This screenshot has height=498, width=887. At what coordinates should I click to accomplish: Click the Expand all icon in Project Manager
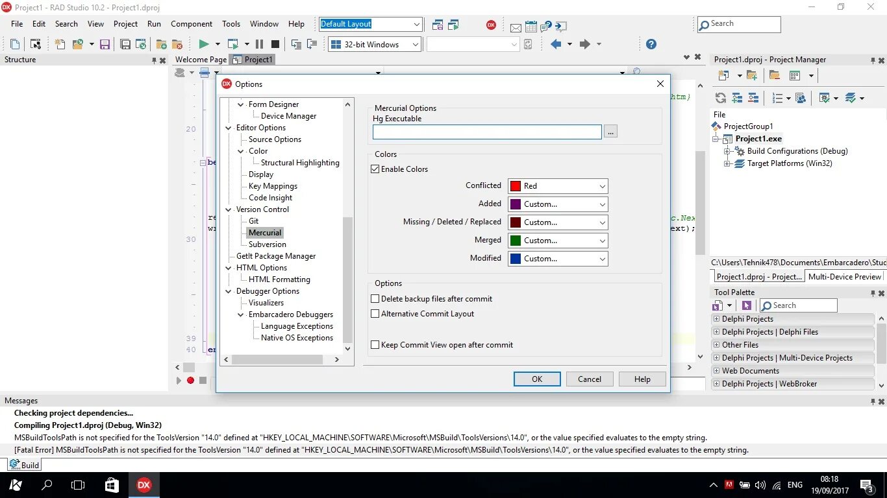[x=737, y=98]
